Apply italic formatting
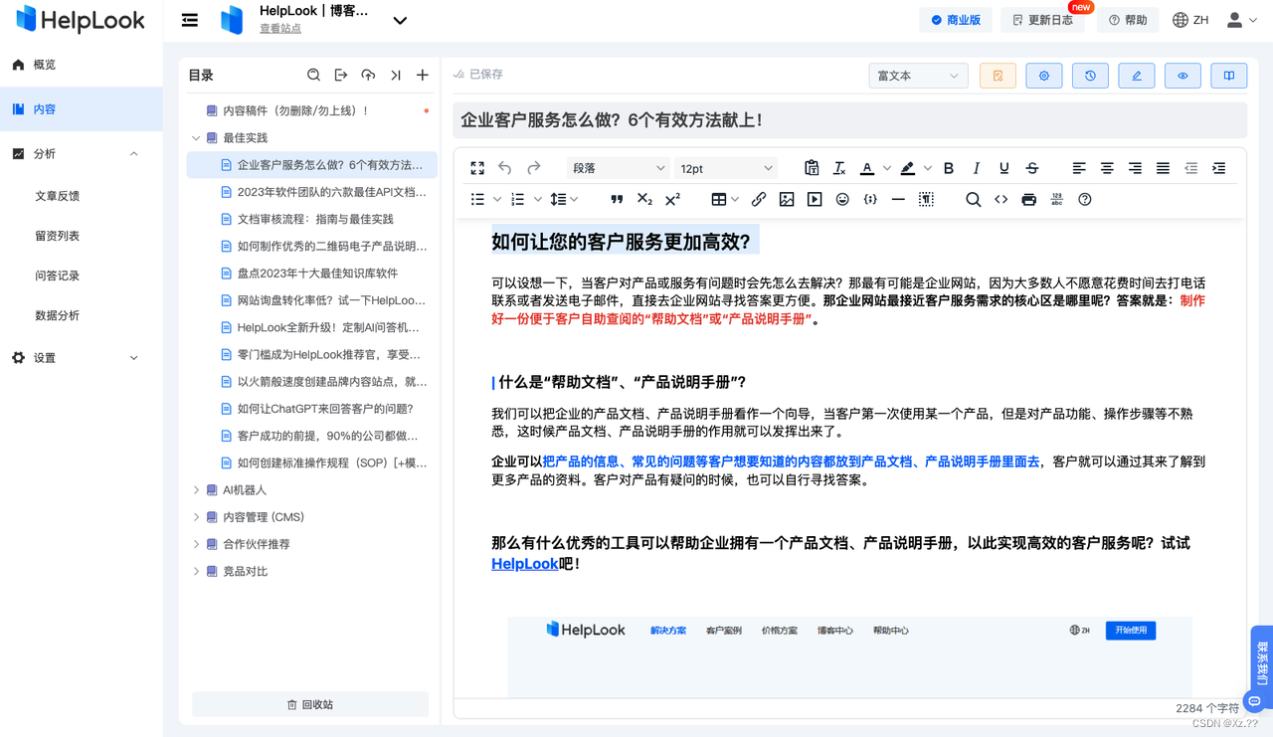Viewport: 1273px width, 737px height. pos(977,168)
